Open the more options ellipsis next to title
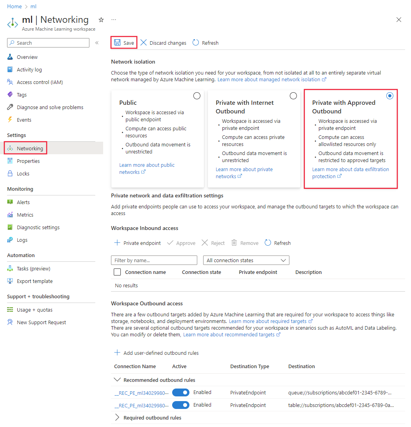The width and height of the screenshot is (411, 427). (x=114, y=20)
